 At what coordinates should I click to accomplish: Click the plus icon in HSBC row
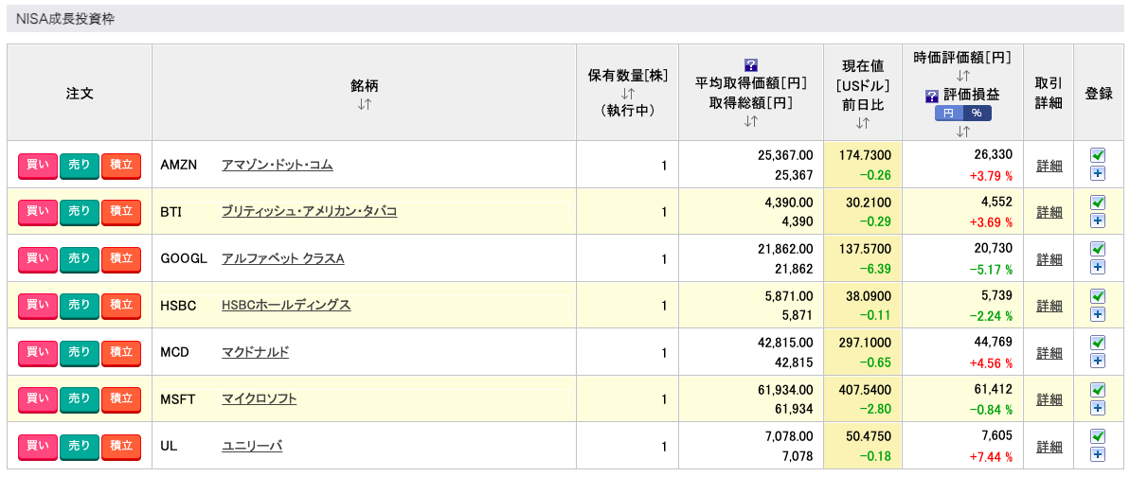coord(1098,313)
